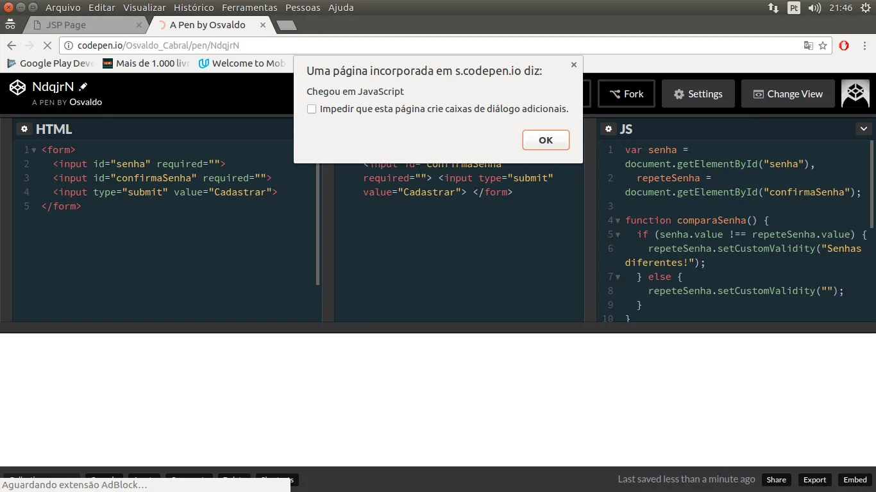
Task: Collapse the comparaSenha function fold arrow
Action: pos(618,220)
